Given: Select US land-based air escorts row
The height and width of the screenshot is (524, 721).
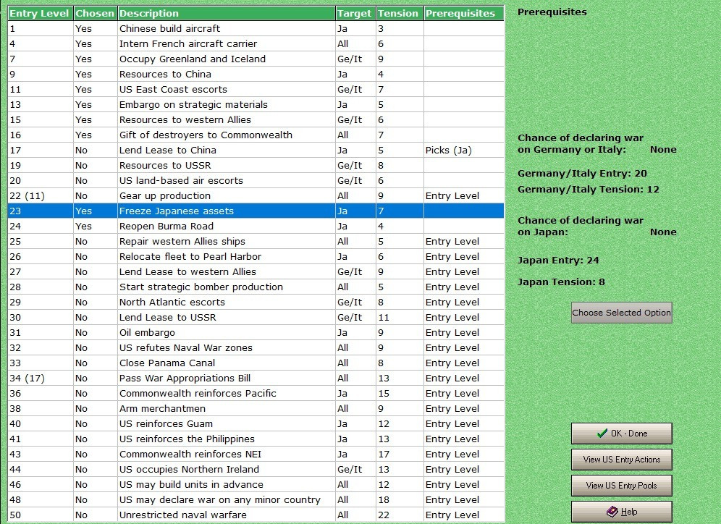Looking at the screenshot, I should click(x=256, y=180).
